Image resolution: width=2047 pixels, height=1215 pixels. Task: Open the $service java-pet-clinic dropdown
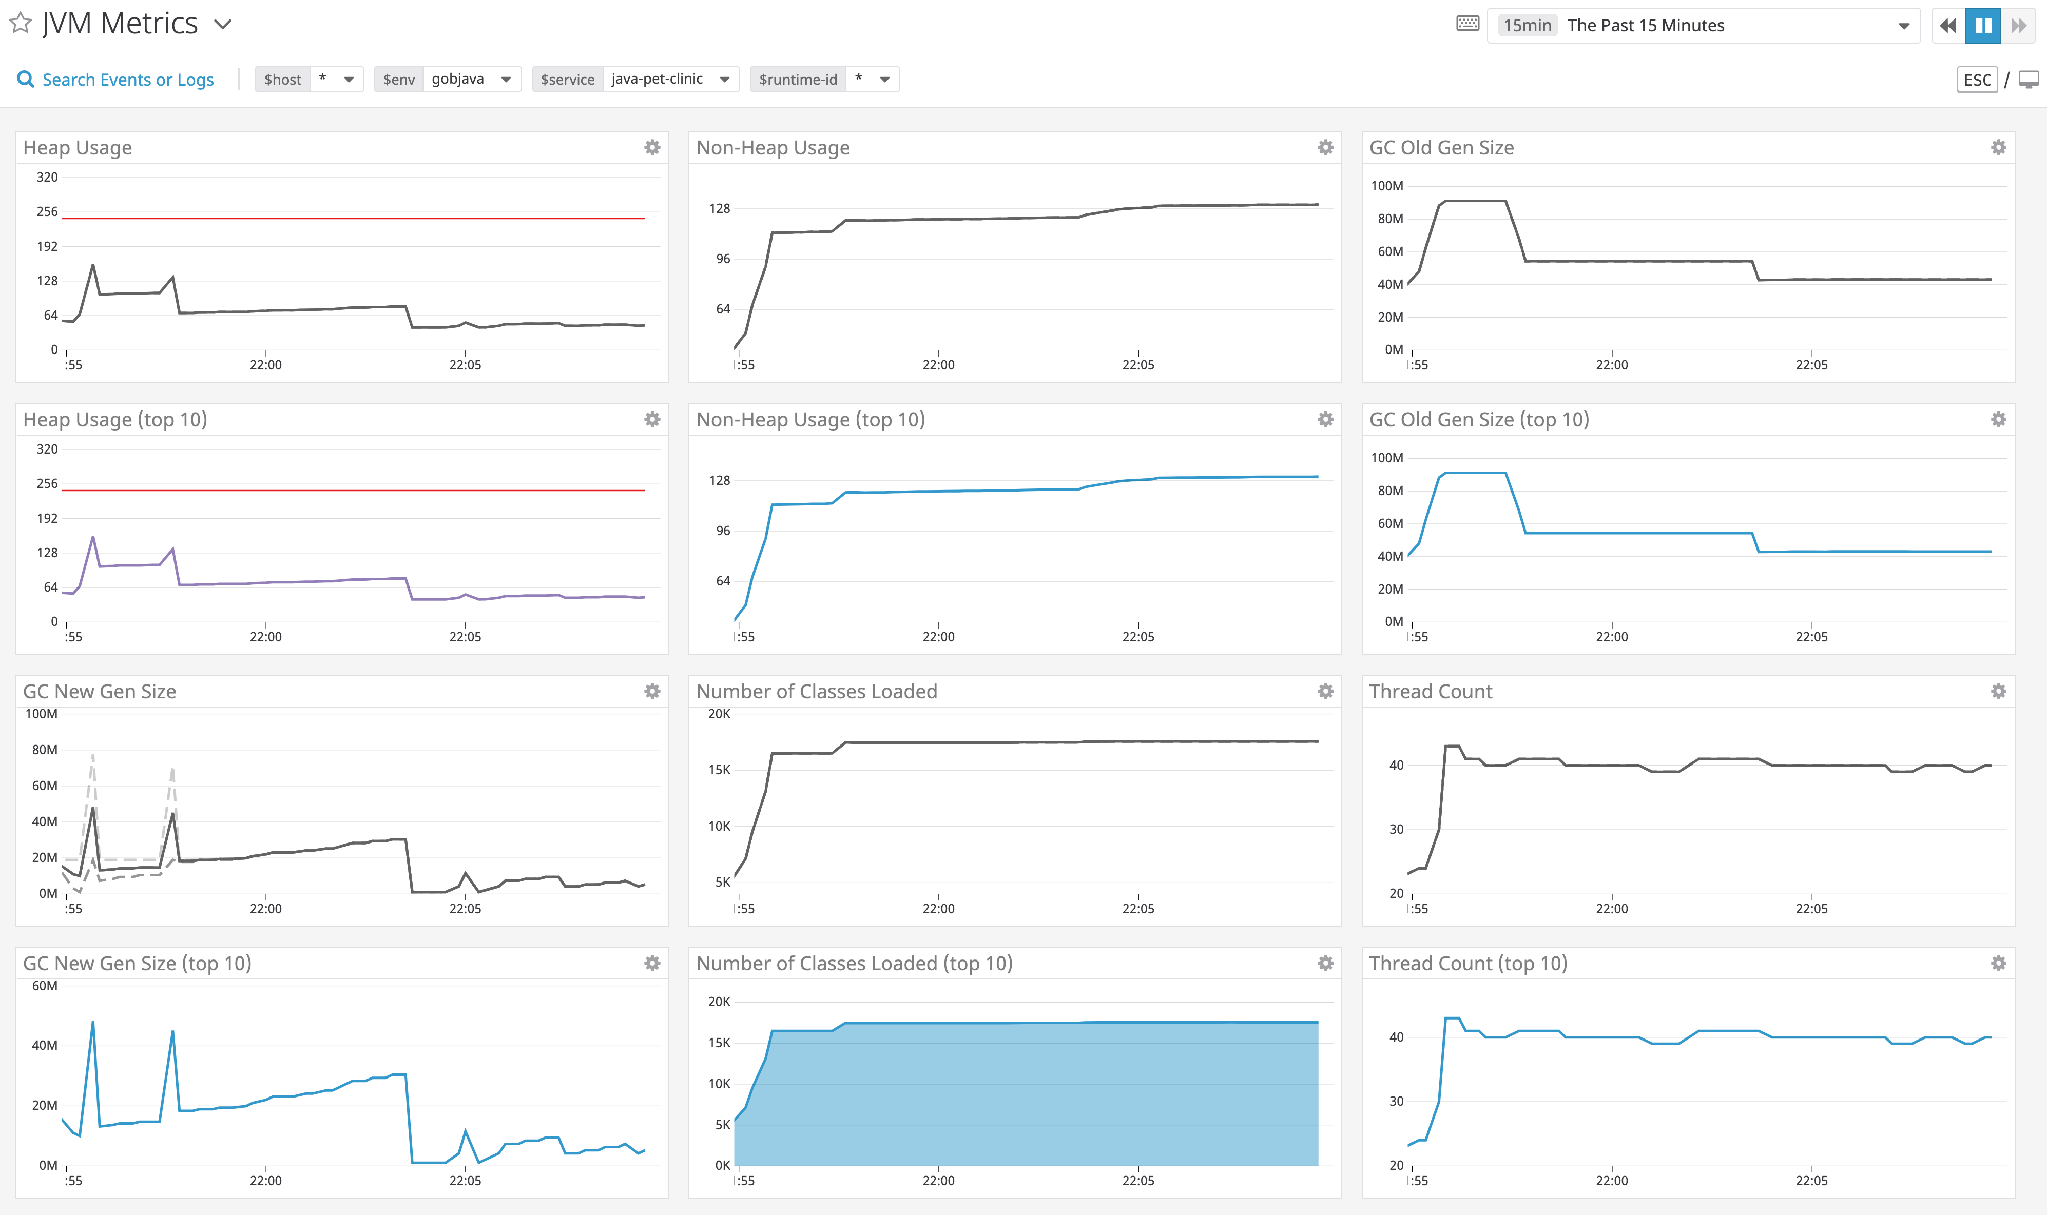click(x=724, y=79)
